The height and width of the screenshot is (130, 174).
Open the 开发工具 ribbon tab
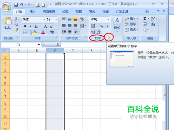coord(122,11)
